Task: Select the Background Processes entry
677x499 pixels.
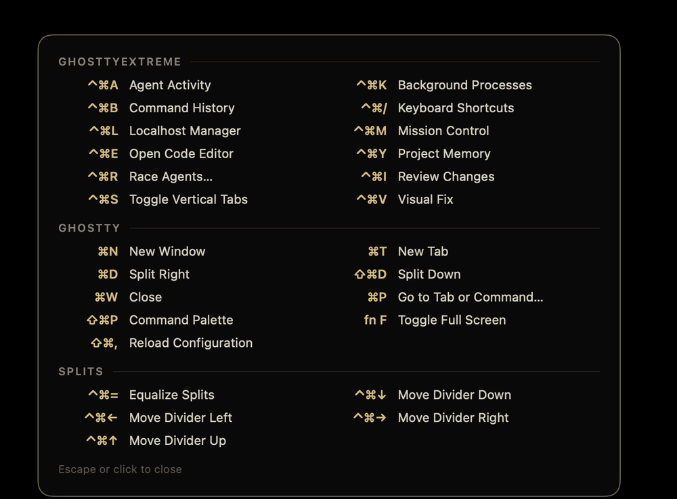Action: (444, 85)
